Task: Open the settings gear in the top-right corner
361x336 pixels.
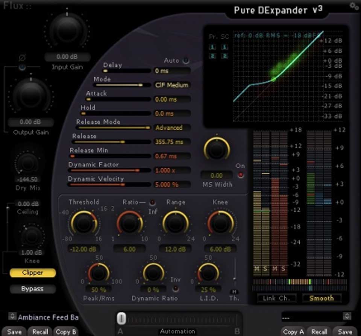Action: point(353,6)
